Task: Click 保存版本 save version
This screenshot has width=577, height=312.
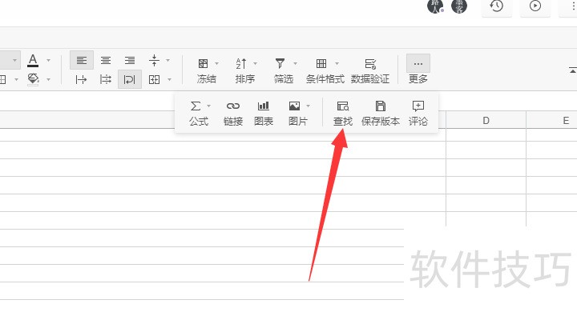Action: [381, 113]
